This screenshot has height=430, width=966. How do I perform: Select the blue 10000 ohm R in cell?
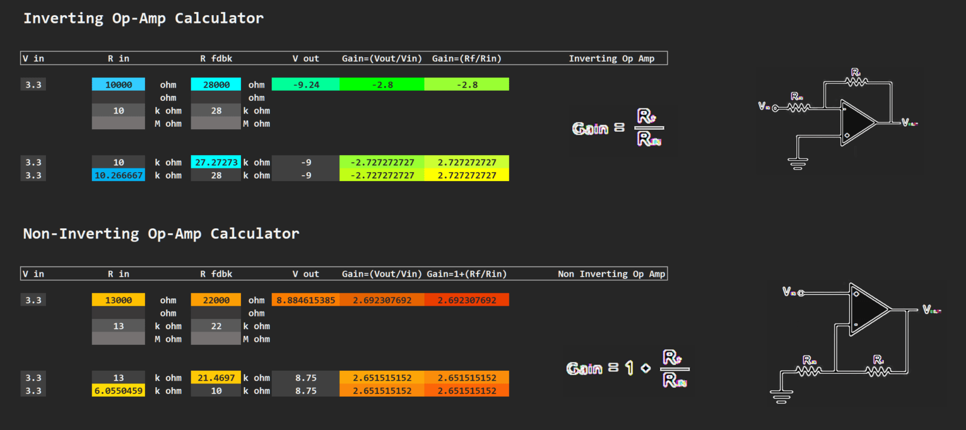point(118,85)
